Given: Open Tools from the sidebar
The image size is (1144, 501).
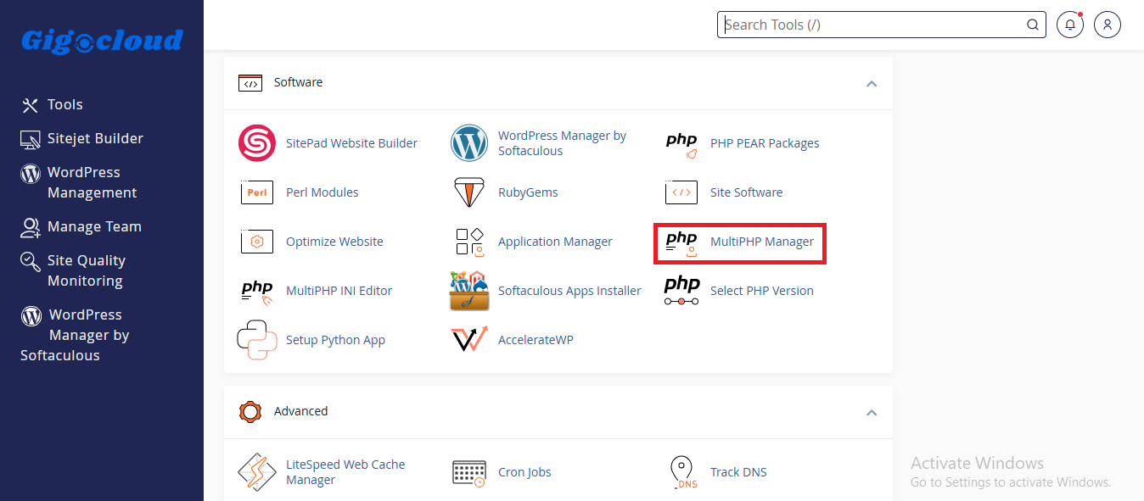Looking at the screenshot, I should [65, 105].
